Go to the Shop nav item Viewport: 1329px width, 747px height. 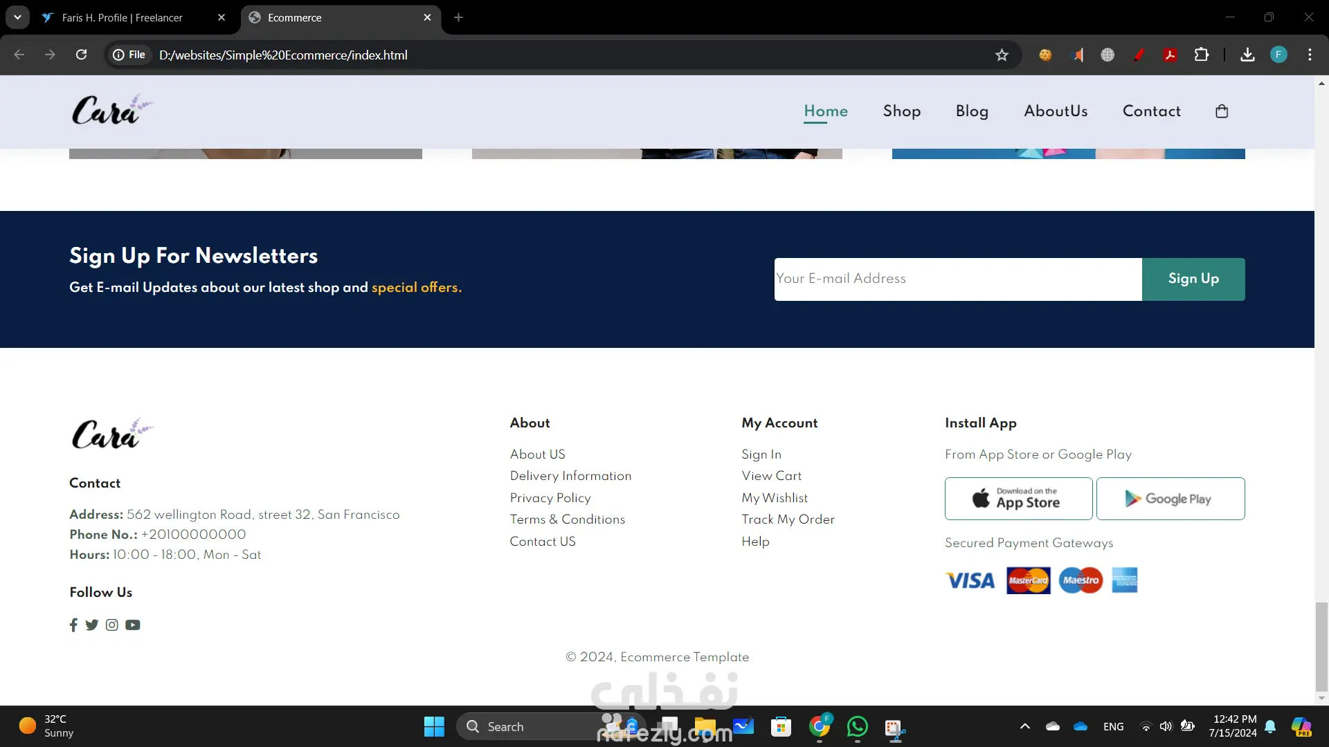(x=901, y=111)
